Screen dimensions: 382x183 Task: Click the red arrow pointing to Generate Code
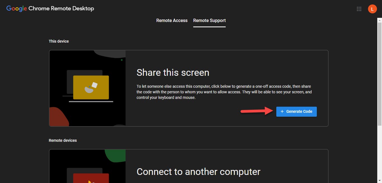(x=256, y=111)
